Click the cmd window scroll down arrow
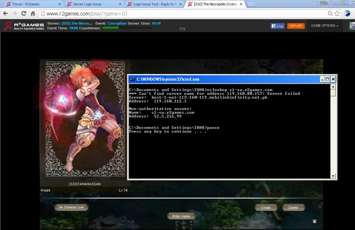 (333, 176)
